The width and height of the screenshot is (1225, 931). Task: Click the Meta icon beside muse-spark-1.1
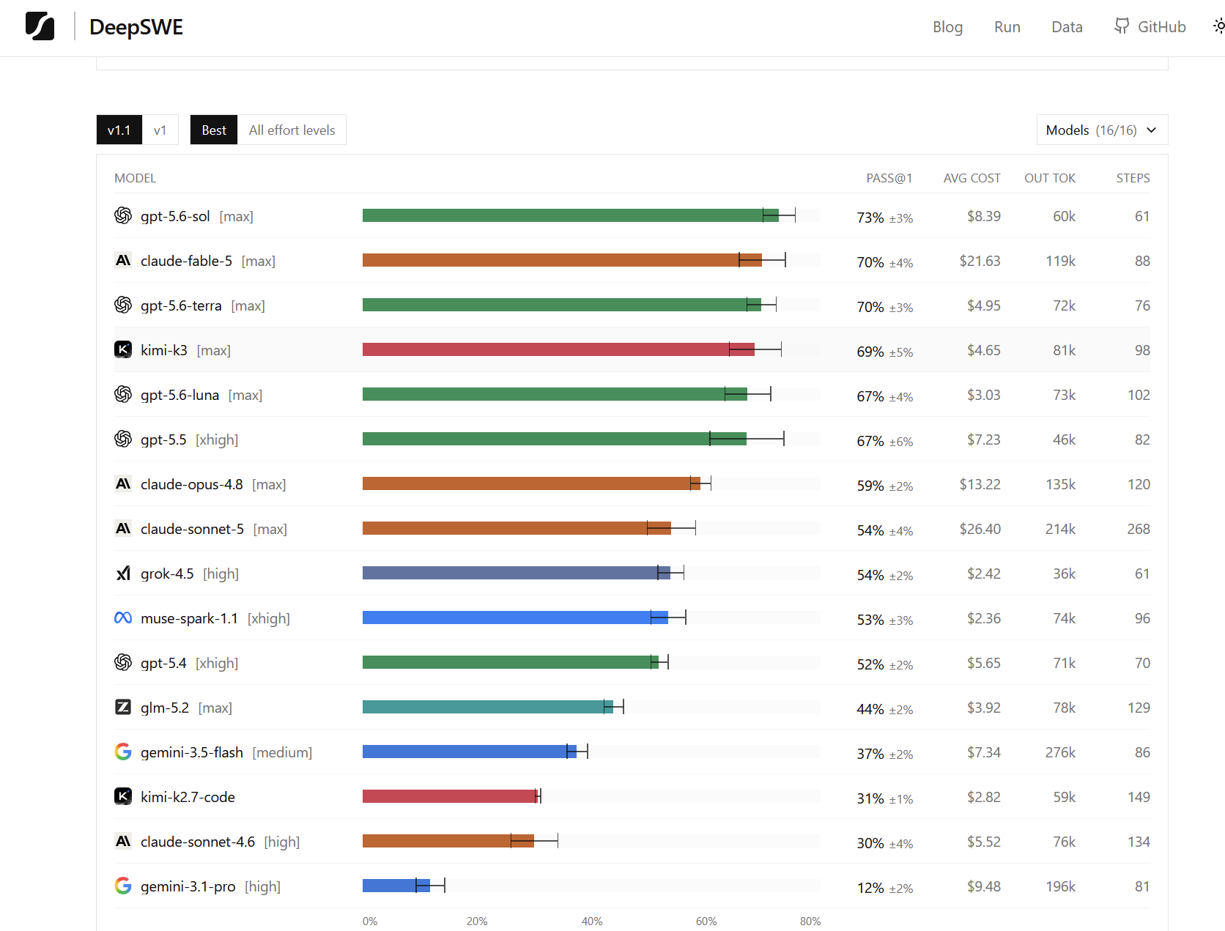123,617
